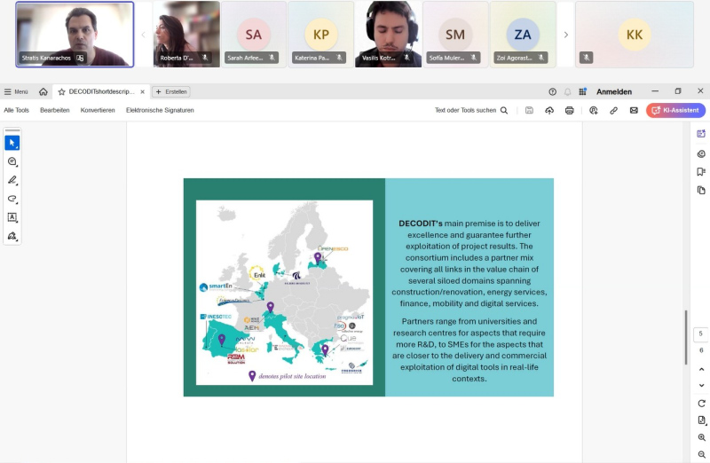Open the DECODITshortdescrip document tab
Viewport: 710px width, 463px height.
pyautogui.click(x=101, y=92)
